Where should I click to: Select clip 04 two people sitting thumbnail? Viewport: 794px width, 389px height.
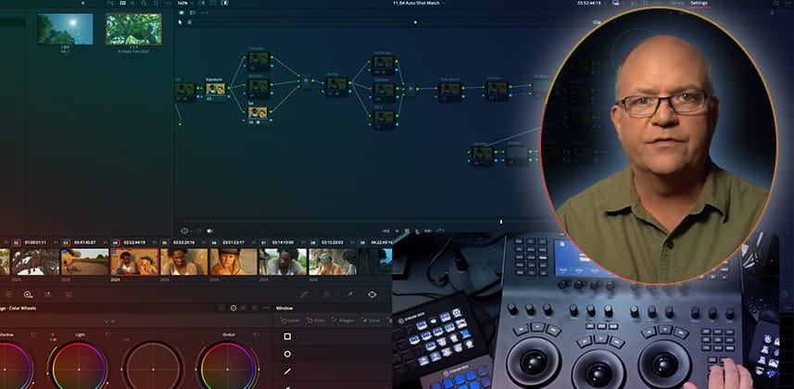tap(134, 261)
